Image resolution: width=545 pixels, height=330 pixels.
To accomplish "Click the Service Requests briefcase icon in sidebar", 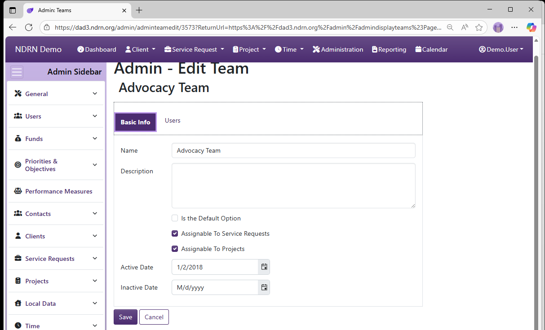I will pyautogui.click(x=18, y=259).
